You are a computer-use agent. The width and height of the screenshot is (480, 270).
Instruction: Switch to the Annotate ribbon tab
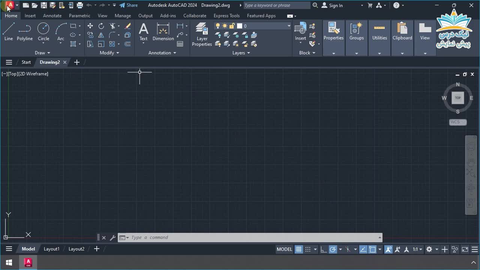pos(52,16)
